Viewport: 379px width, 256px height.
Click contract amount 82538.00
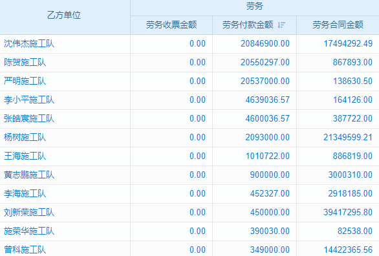click(x=355, y=231)
